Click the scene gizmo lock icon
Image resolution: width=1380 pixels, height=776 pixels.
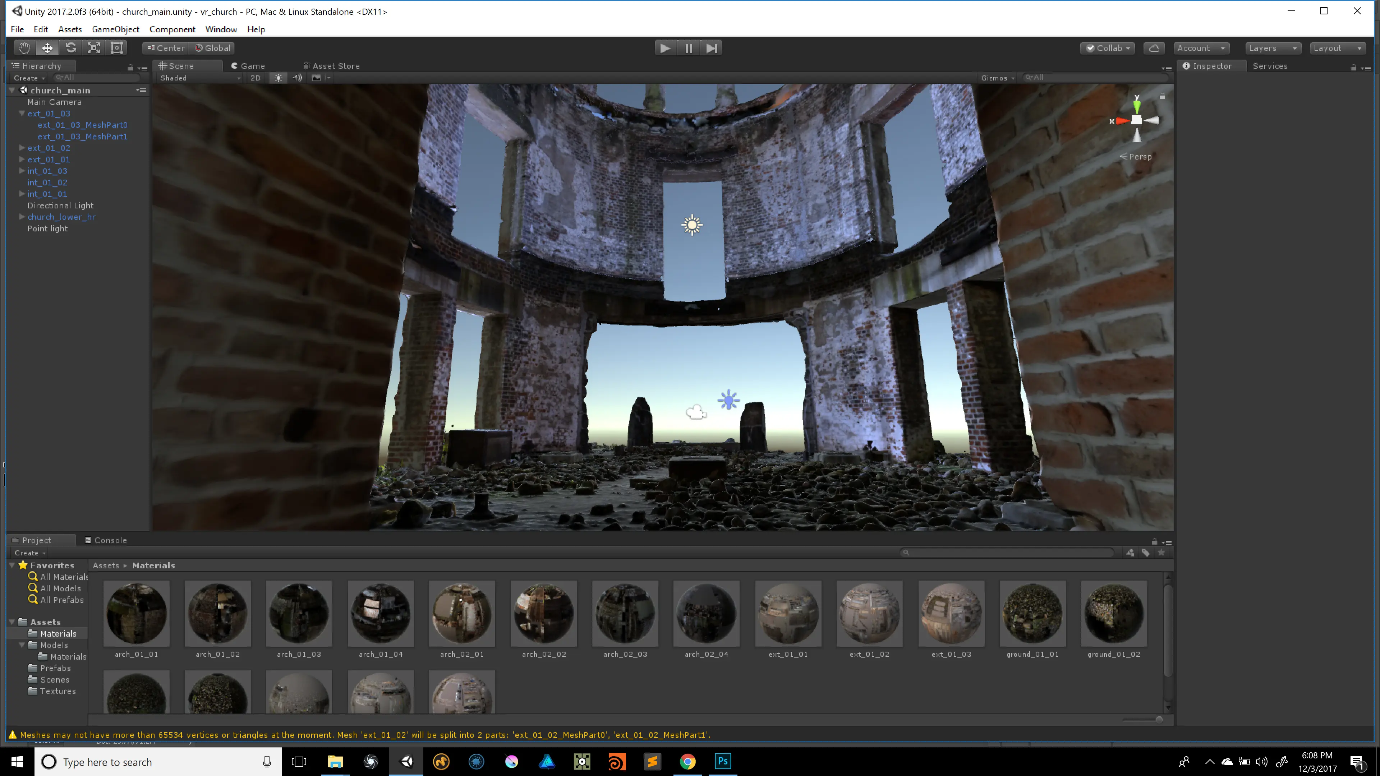1163,96
